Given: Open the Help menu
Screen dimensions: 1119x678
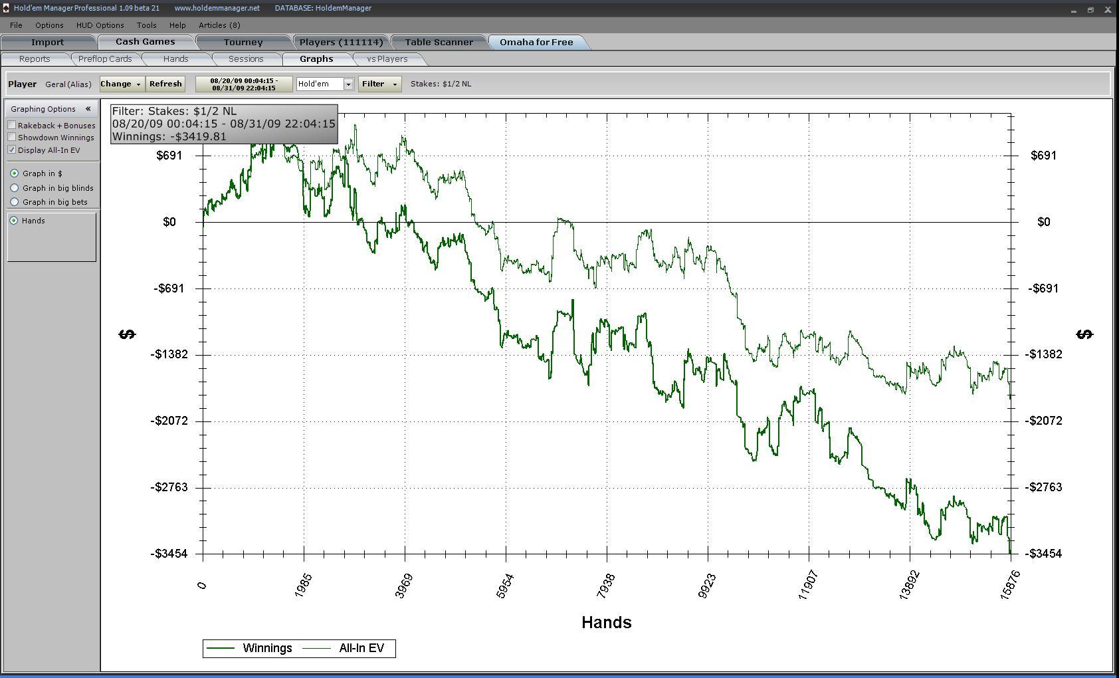Looking at the screenshot, I should [177, 25].
